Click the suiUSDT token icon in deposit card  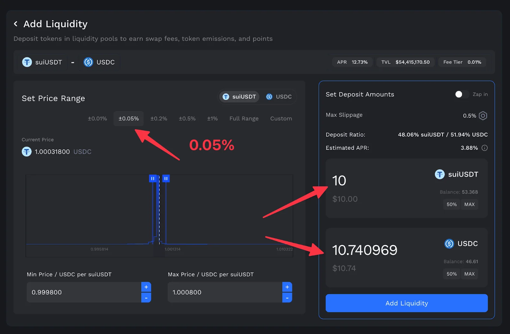(x=440, y=174)
